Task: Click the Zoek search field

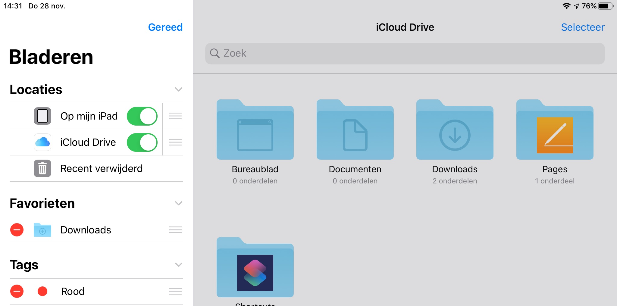Action: pyautogui.click(x=405, y=53)
